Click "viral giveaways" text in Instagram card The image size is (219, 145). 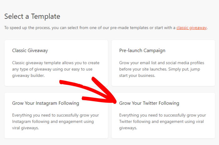point(25,128)
